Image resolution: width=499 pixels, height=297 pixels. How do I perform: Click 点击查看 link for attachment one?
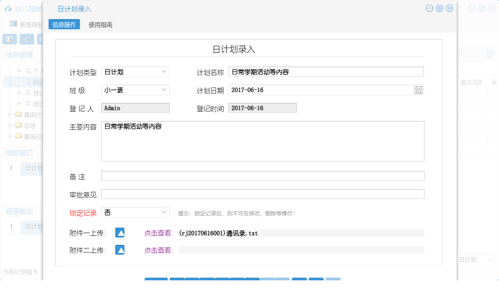tap(159, 233)
